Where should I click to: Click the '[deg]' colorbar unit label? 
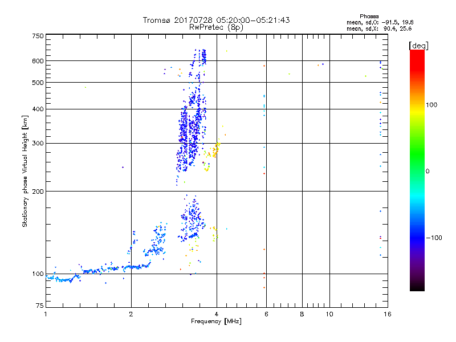[418, 46]
